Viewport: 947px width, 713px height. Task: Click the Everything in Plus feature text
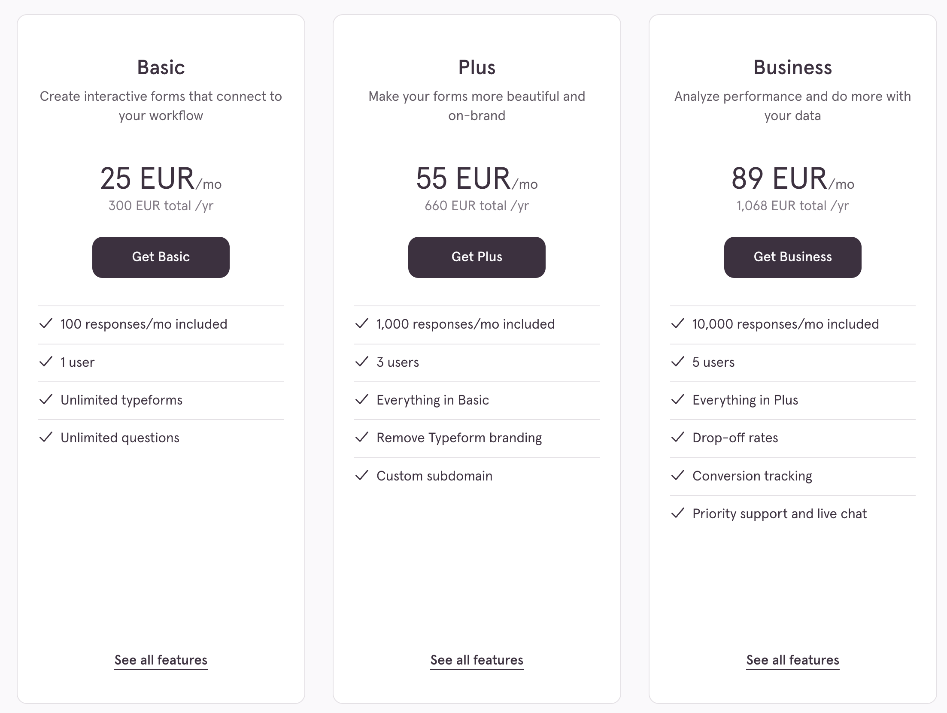745,400
